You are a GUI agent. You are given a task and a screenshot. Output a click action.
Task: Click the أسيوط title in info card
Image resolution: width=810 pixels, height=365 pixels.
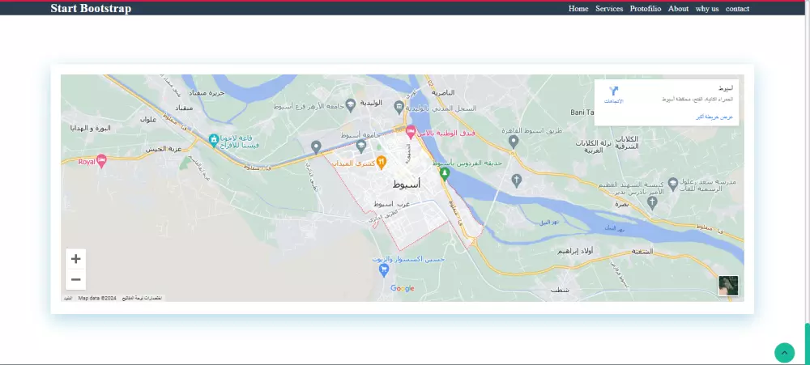point(726,88)
